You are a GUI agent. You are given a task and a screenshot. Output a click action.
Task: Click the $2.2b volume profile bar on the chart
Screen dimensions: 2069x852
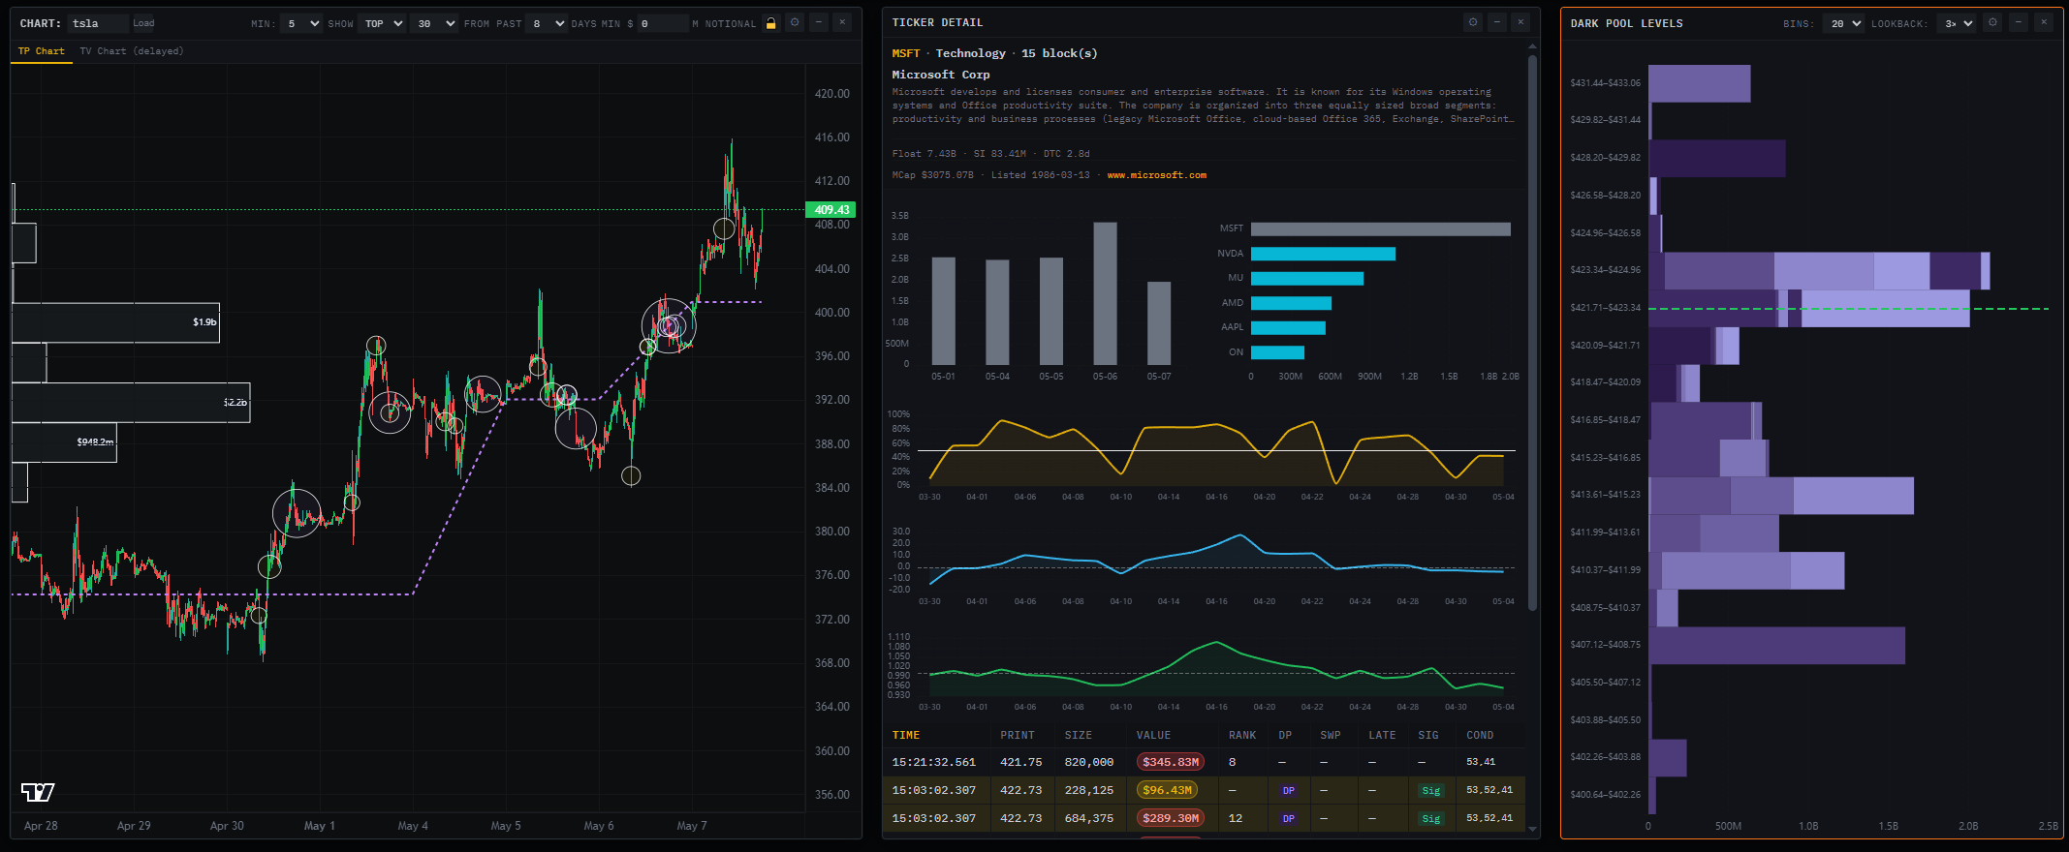pyautogui.click(x=131, y=403)
